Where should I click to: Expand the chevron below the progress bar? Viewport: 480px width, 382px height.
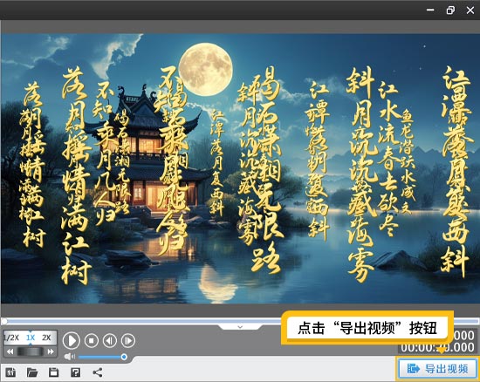(x=240, y=327)
